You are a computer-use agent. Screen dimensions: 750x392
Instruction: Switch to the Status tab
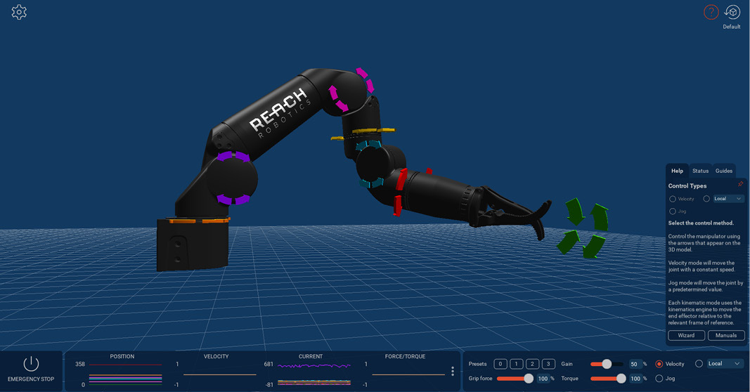[700, 171]
